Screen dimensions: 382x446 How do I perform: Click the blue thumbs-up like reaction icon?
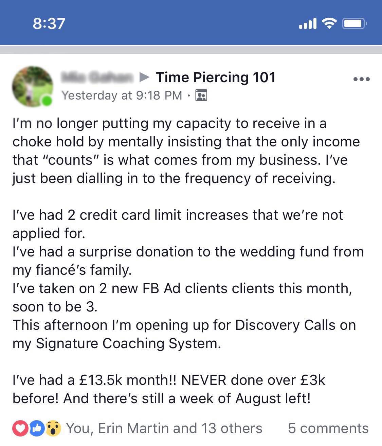37,428
